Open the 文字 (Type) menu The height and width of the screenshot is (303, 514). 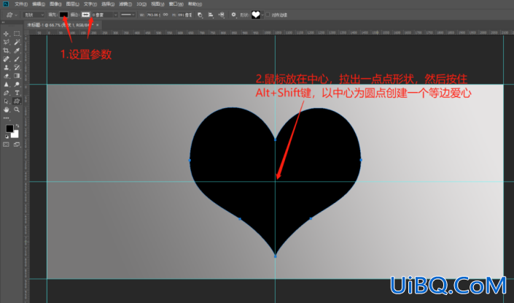point(90,4)
